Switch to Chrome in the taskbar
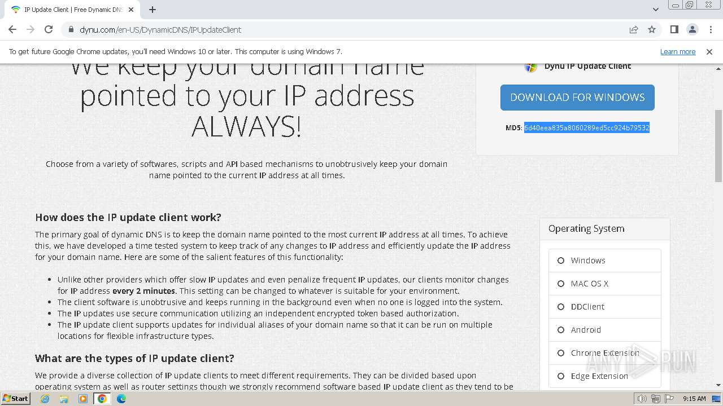Screen dimensions: 723x406 point(102,399)
